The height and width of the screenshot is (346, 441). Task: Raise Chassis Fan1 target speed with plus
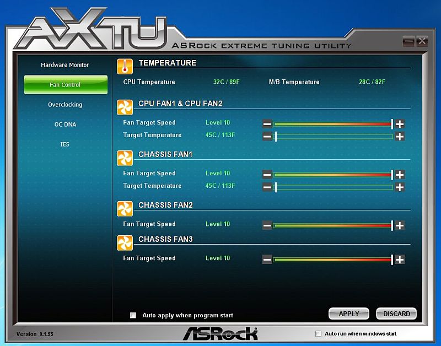(x=400, y=175)
